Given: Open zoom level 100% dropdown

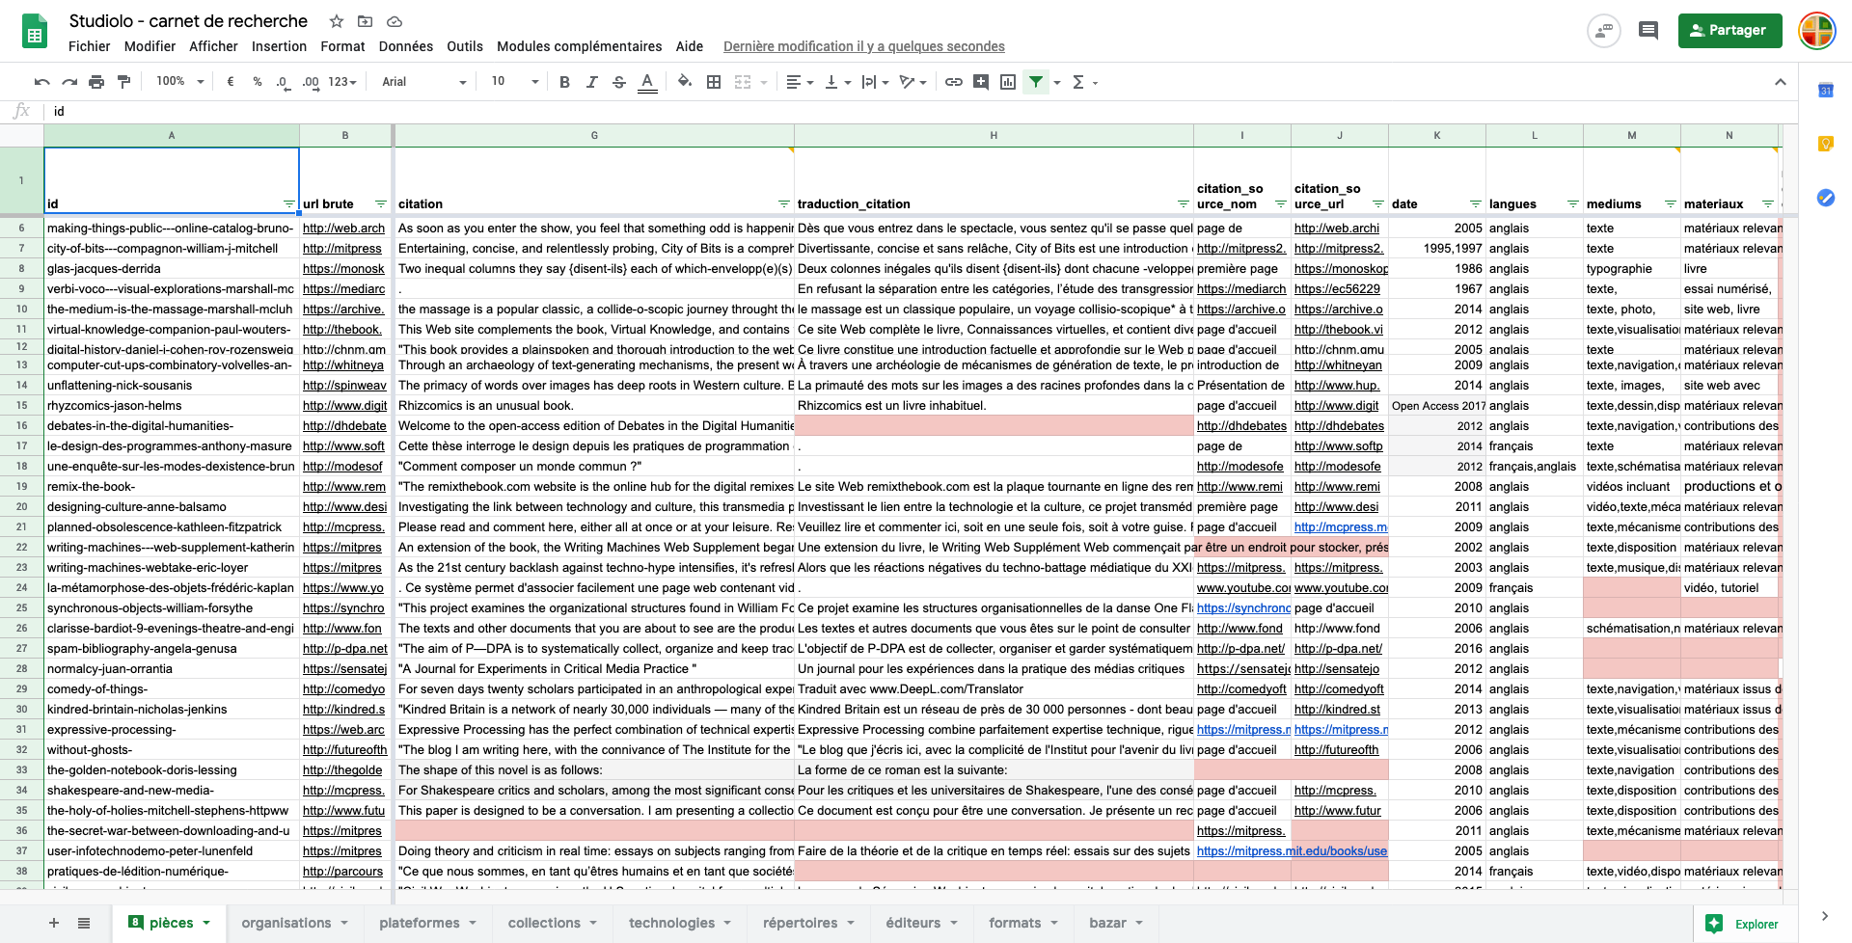Looking at the screenshot, I should 179,82.
